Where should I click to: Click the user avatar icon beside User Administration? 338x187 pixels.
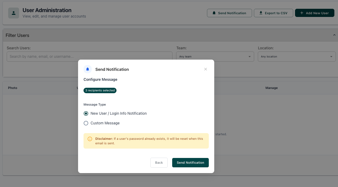(14, 13)
